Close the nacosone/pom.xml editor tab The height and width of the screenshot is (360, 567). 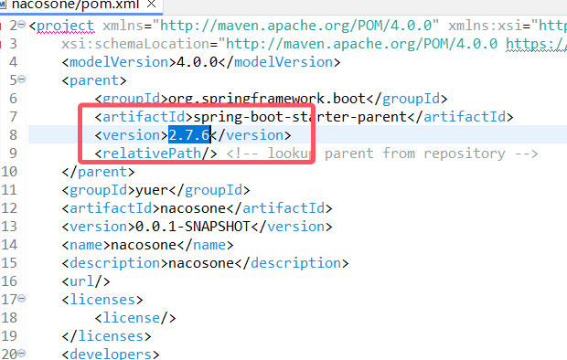click(152, 4)
